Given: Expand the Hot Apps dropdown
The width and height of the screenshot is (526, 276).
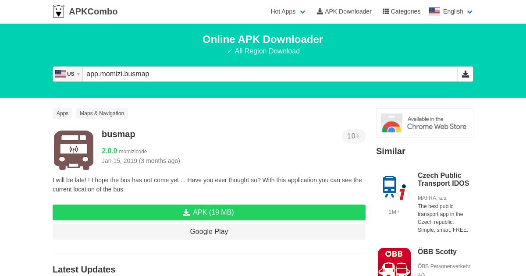Looking at the screenshot, I should pos(288,11).
